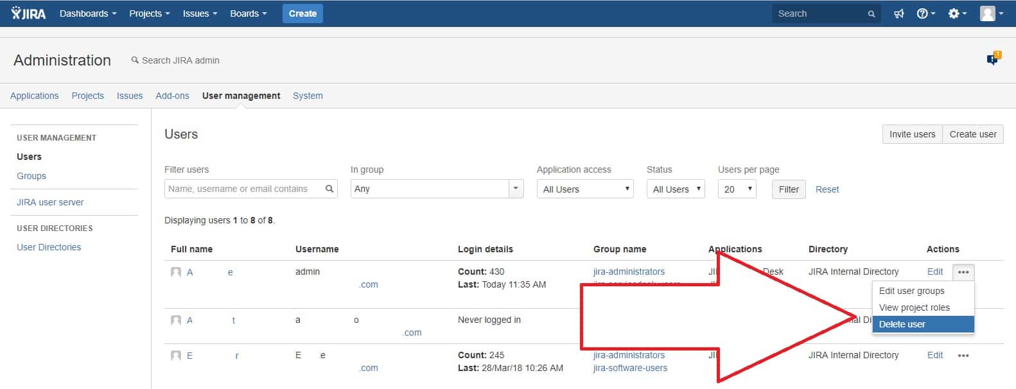Viewport: 1016px width, 389px height.
Task: Open the help question mark menu
Action: (925, 13)
